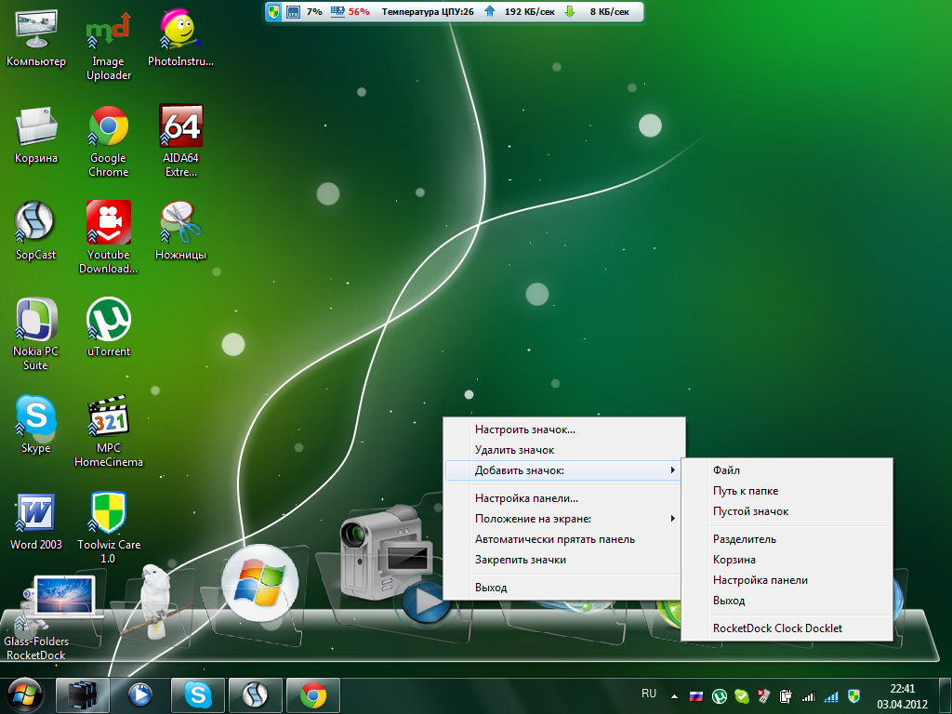Click the RU language indicator in the taskbar
The width and height of the screenshot is (952, 714).
coord(649,694)
